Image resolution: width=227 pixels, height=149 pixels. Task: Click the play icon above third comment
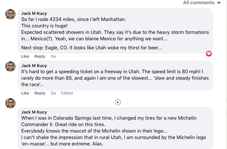click(x=118, y=102)
